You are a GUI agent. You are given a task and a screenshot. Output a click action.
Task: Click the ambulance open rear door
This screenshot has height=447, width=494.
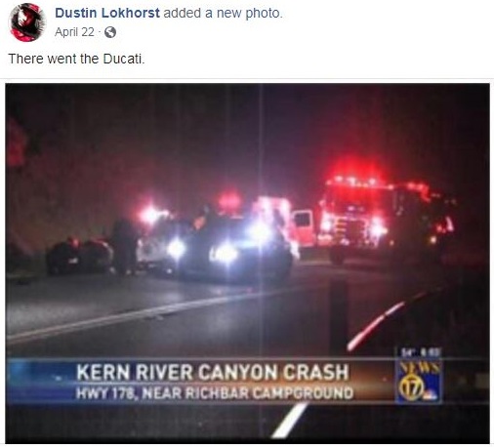point(303,224)
